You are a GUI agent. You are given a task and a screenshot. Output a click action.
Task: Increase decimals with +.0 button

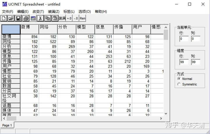pyautogui.click(x=69, y=18)
